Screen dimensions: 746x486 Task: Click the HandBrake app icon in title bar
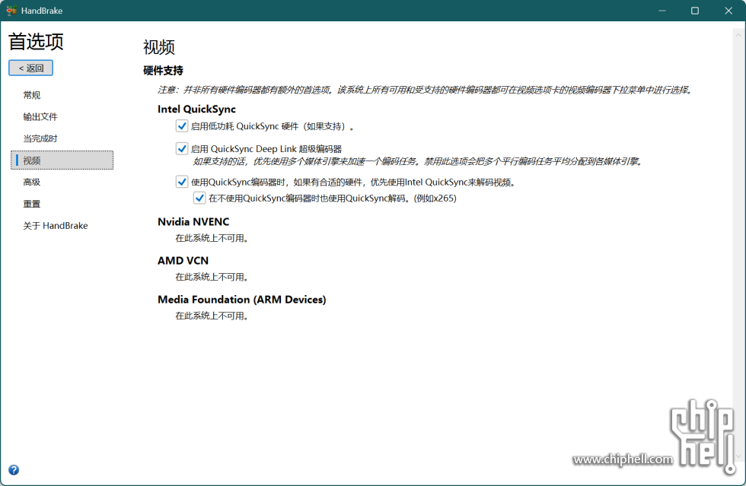(x=11, y=11)
